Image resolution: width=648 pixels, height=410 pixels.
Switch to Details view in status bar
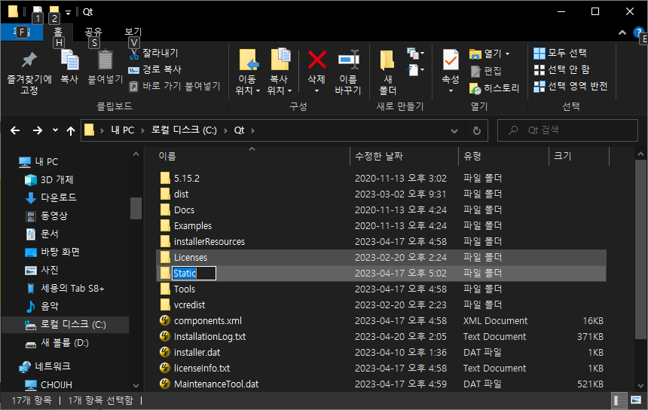click(619, 400)
